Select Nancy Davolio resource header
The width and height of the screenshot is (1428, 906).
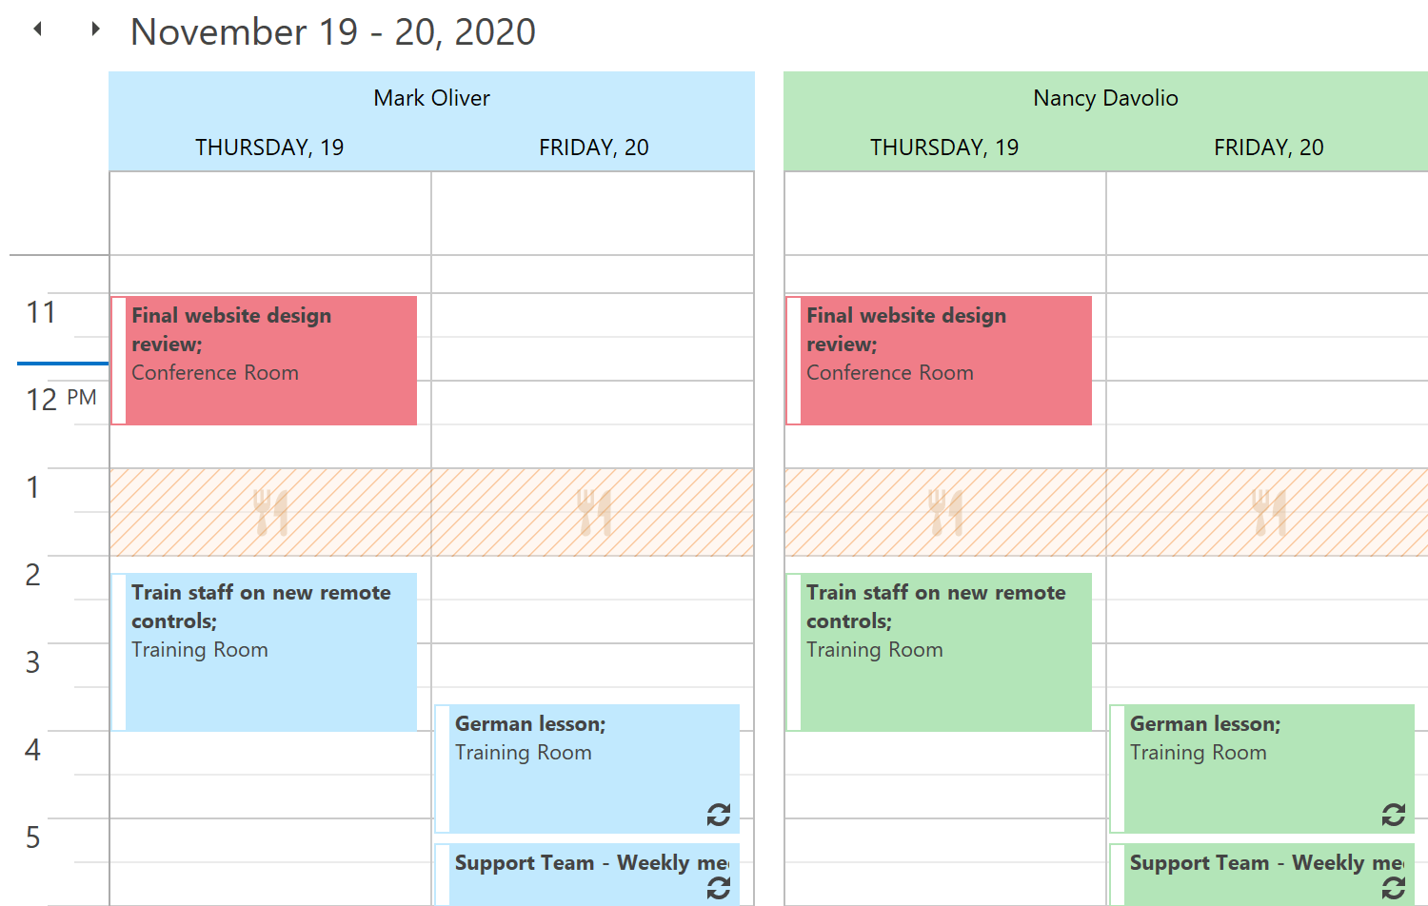pos(1105,98)
